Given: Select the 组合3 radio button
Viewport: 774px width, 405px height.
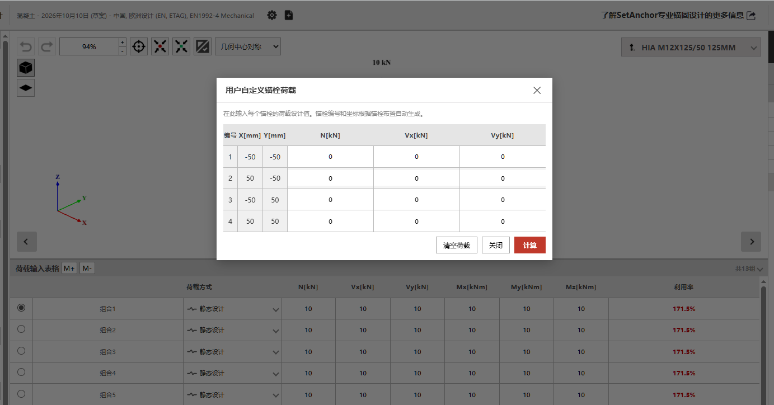Looking at the screenshot, I should pos(21,351).
